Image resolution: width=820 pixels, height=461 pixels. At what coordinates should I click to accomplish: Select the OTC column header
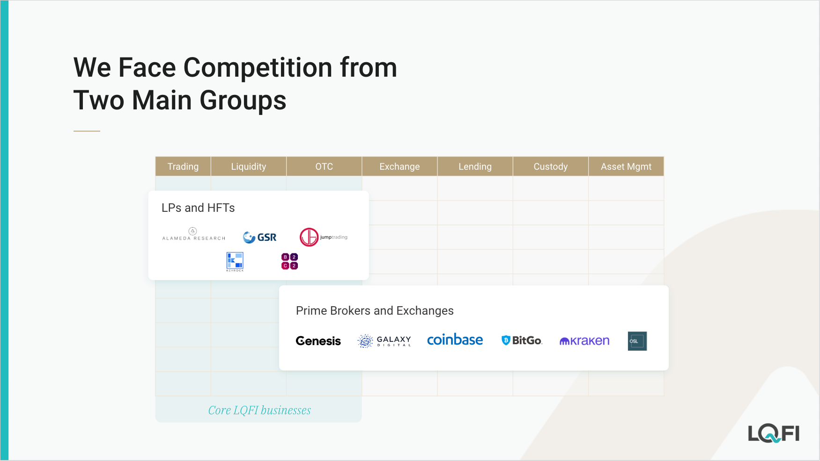pyautogui.click(x=324, y=166)
